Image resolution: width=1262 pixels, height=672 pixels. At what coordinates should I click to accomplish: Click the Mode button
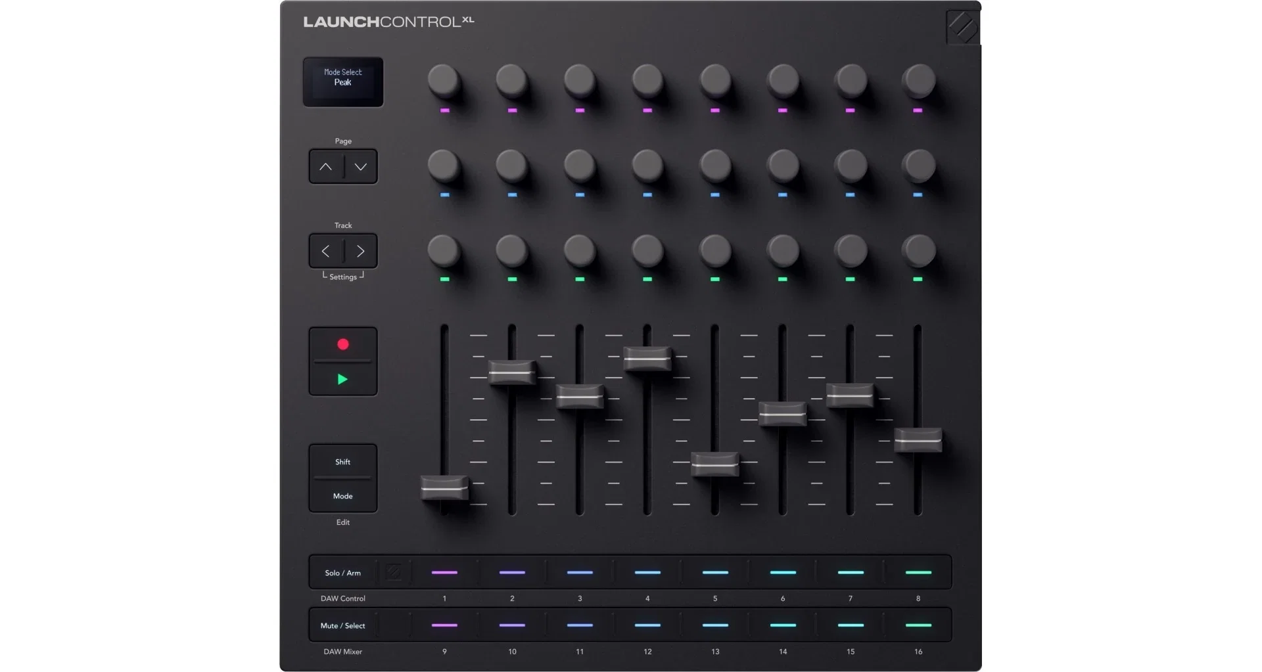(x=343, y=496)
